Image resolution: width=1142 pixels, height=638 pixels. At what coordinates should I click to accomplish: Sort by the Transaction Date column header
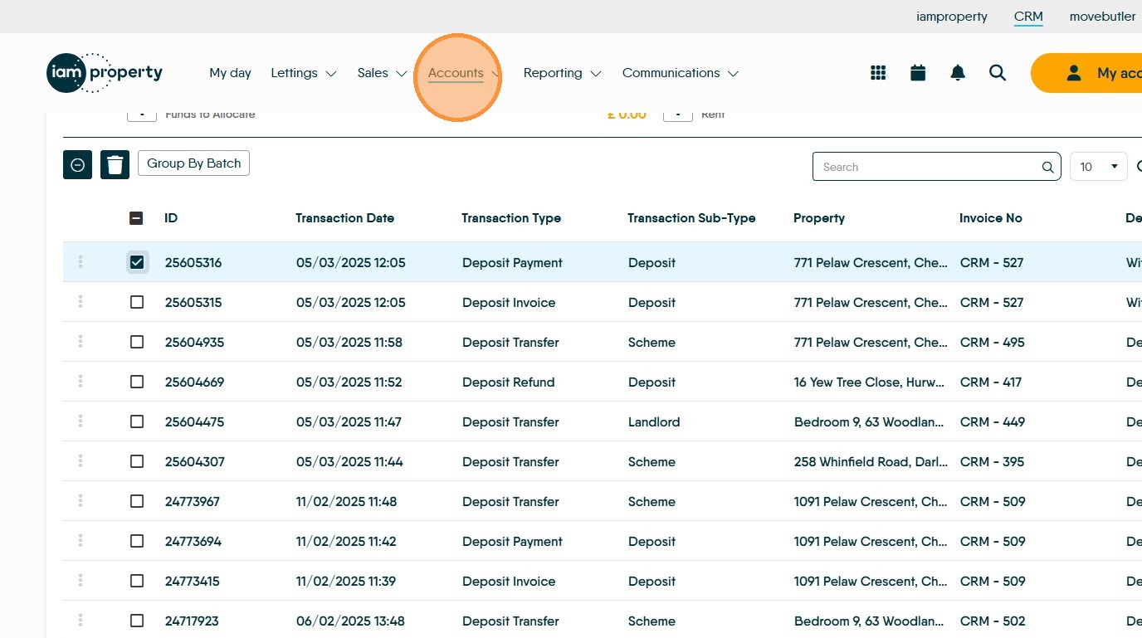(344, 218)
